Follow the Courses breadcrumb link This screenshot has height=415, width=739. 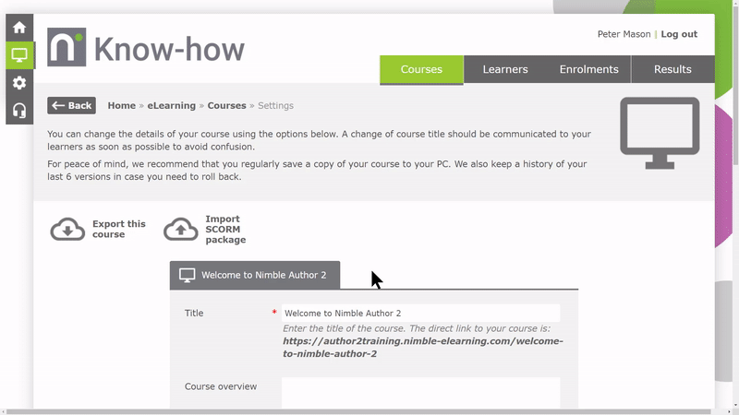[226, 105]
